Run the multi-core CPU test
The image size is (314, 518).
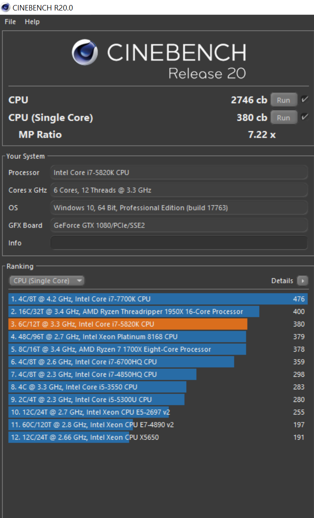[283, 100]
